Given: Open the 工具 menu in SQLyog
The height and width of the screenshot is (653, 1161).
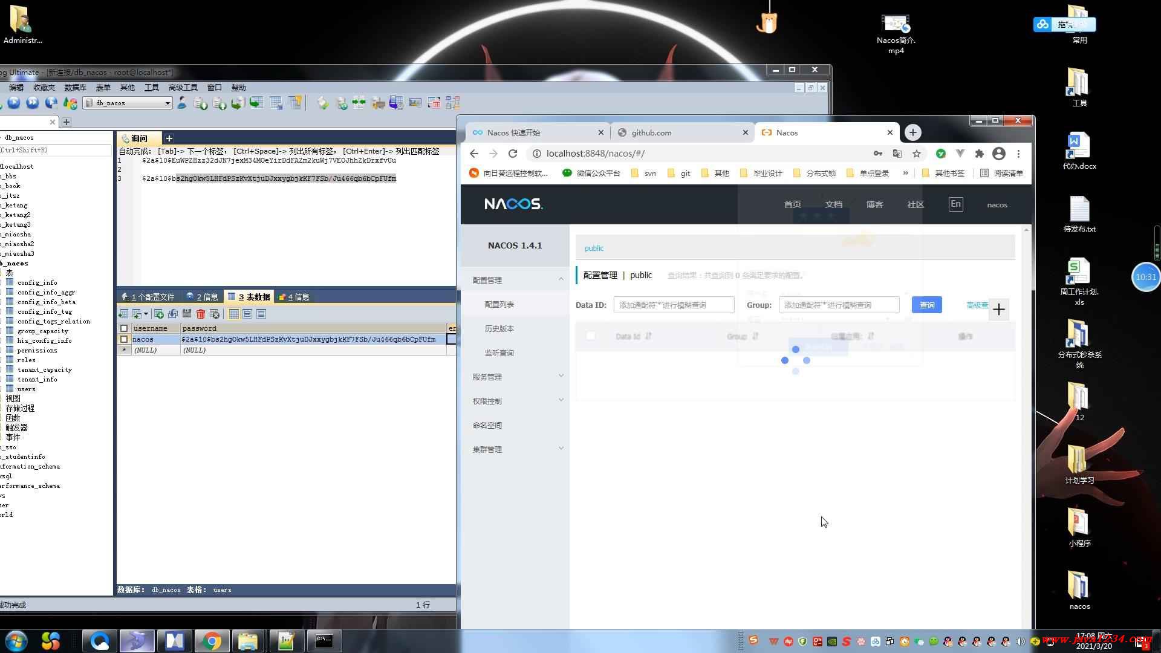Looking at the screenshot, I should point(151,88).
